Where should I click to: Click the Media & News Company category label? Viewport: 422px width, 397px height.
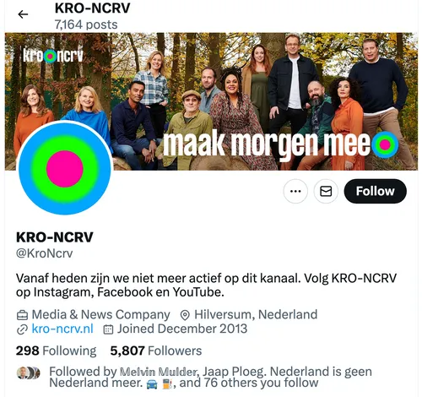click(100, 314)
